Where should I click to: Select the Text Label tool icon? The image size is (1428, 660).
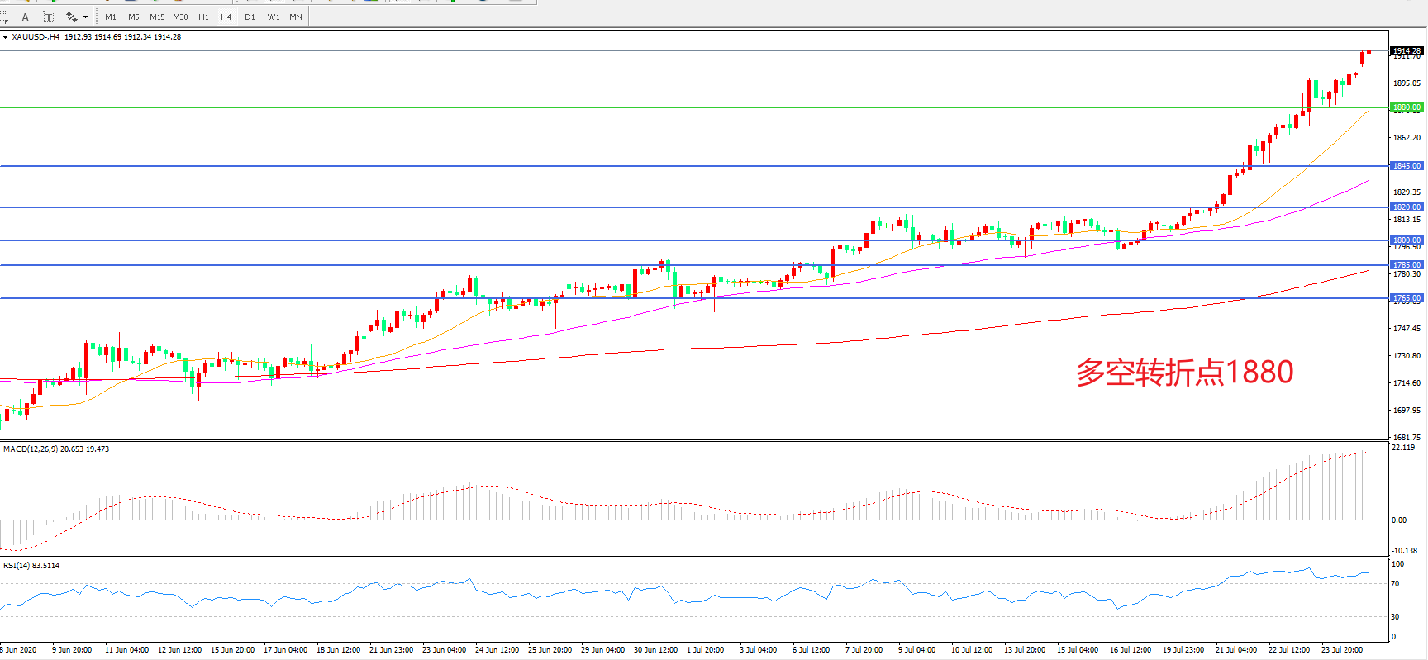pyautogui.click(x=48, y=17)
